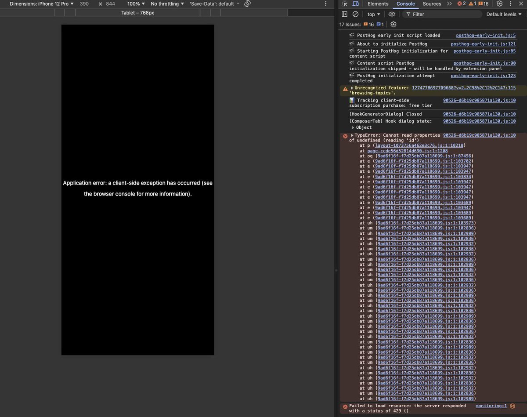Click 'PostHog early init script loaded' message
Viewport: 527px width, 417px height.
(399, 35)
